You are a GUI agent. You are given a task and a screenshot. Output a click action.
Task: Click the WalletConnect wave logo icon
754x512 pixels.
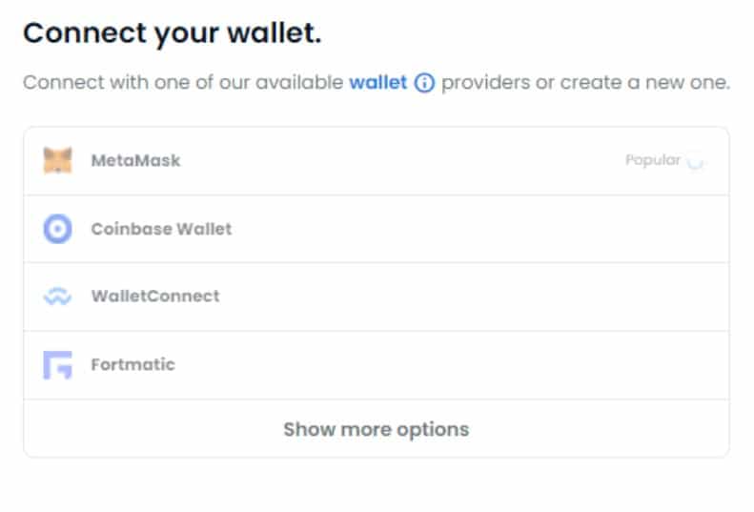(58, 297)
